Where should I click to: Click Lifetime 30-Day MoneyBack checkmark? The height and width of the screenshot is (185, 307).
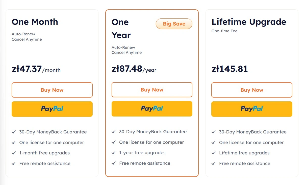(x=214, y=132)
